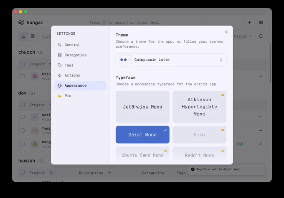Toggle select-all checkbox in dev group
This screenshot has height=198, width=284.
pyautogui.click(x=23, y=105)
